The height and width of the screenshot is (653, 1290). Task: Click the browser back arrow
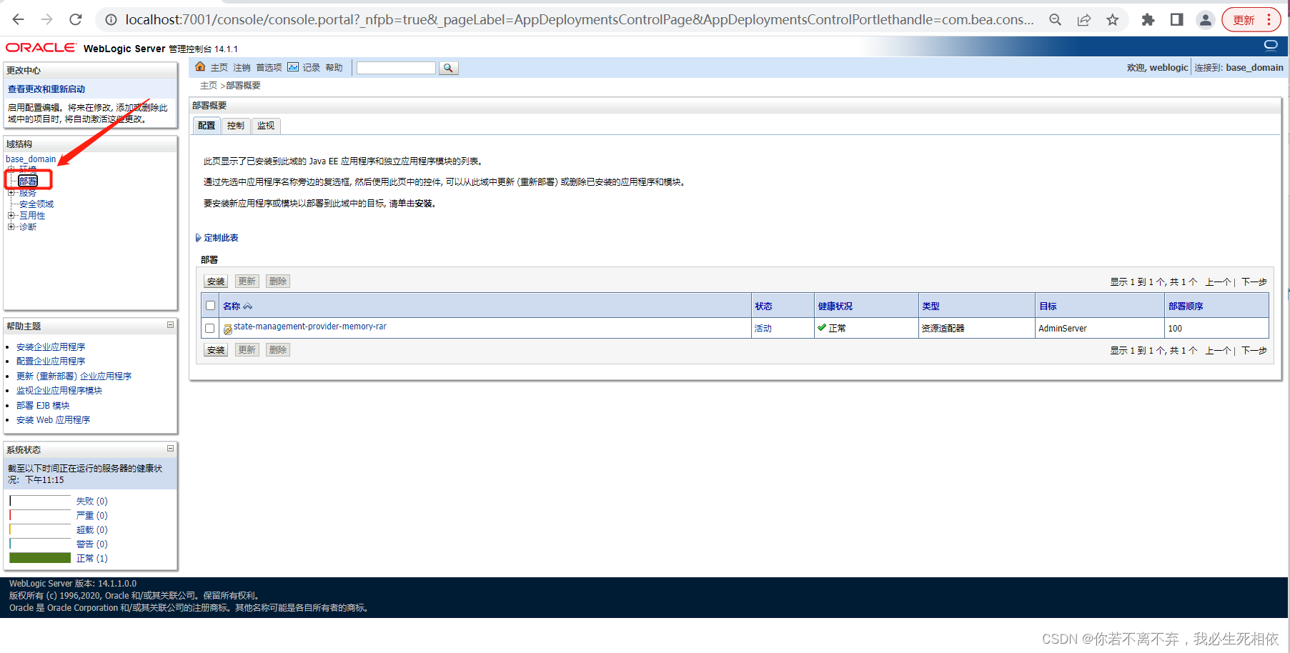pos(19,19)
